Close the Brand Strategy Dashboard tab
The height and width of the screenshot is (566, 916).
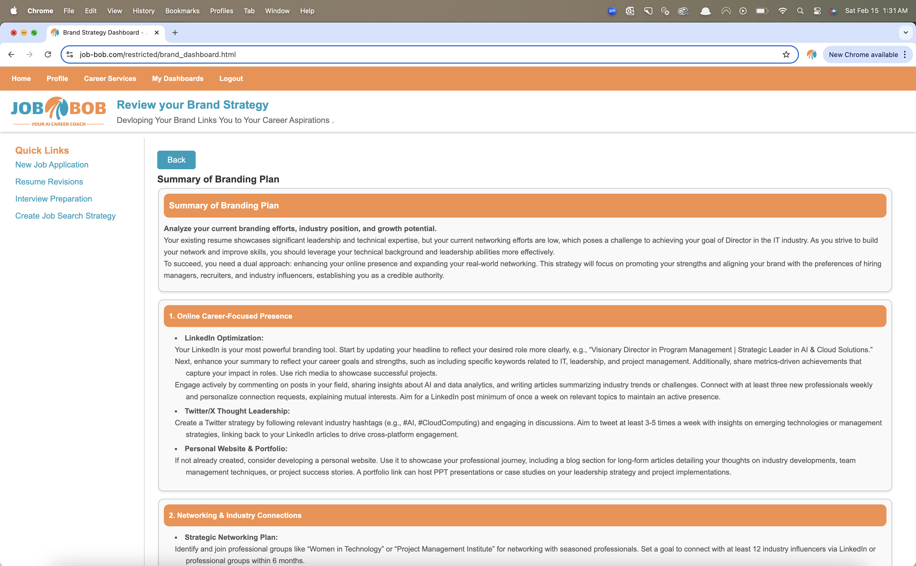click(x=157, y=33)
